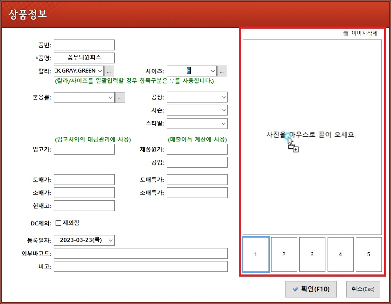Focus the 소매특가 input field
The width and height of the screenshot is (391, 304).
pyautogui.click(x=197, y=193)
